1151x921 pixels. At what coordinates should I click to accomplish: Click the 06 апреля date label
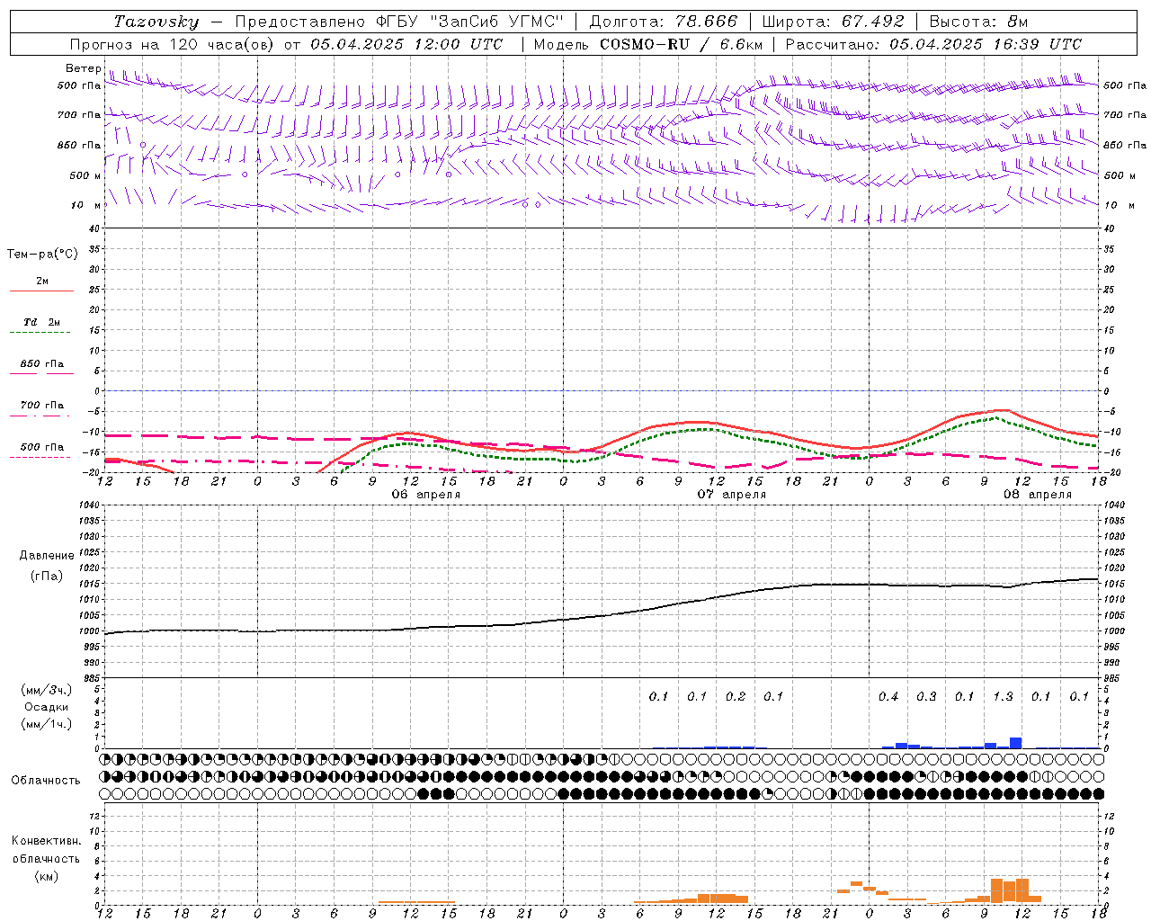[426, 495]
